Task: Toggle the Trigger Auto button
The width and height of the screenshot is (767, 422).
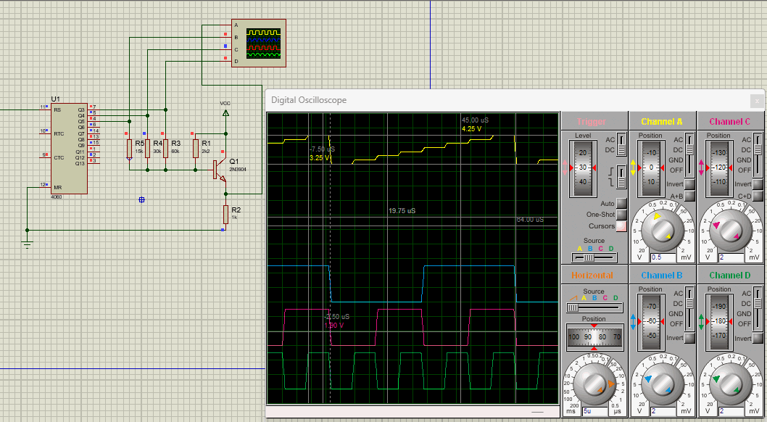Action: (x=621, y=203)
